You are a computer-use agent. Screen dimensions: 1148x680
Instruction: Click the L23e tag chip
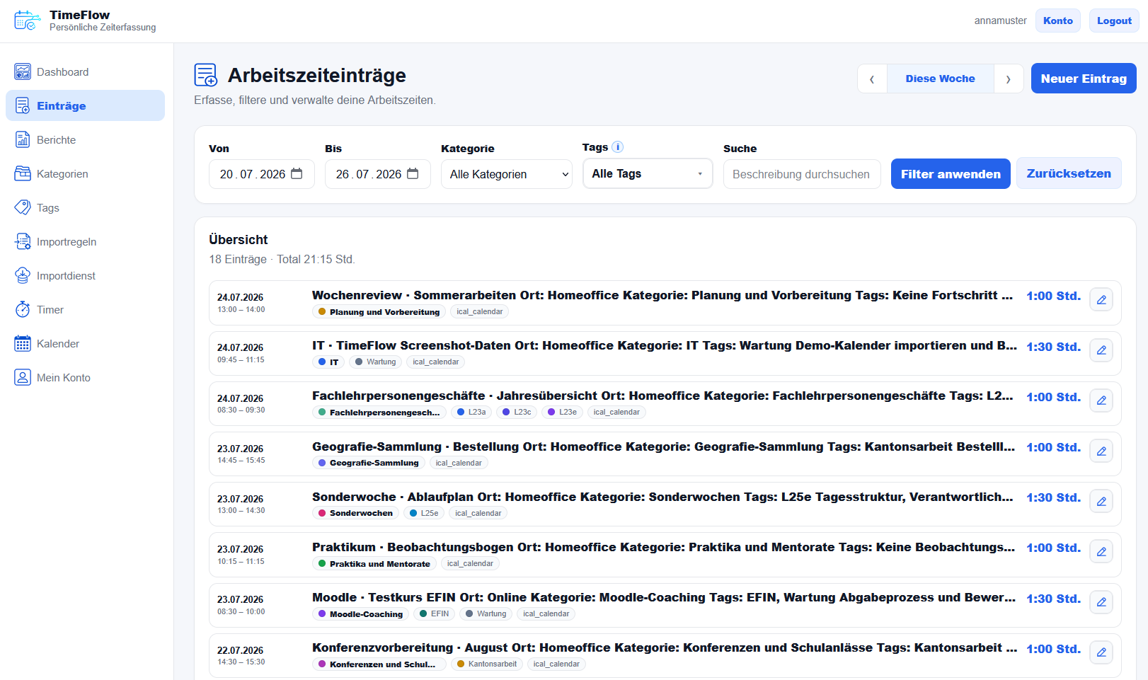point(562,413)
